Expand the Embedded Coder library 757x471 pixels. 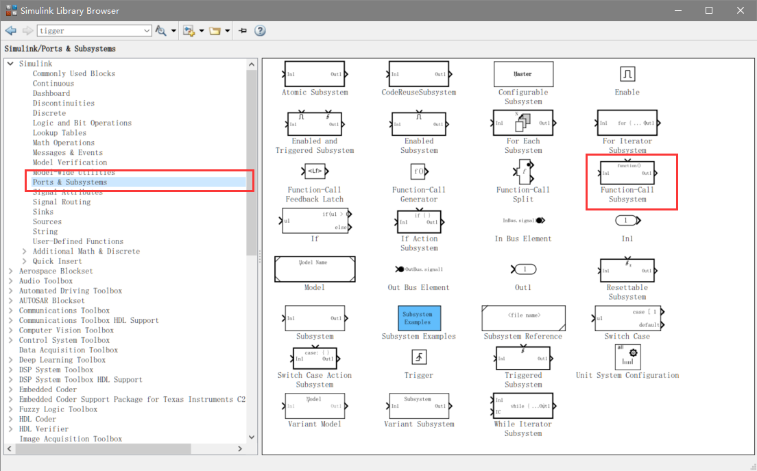point(10,389)
